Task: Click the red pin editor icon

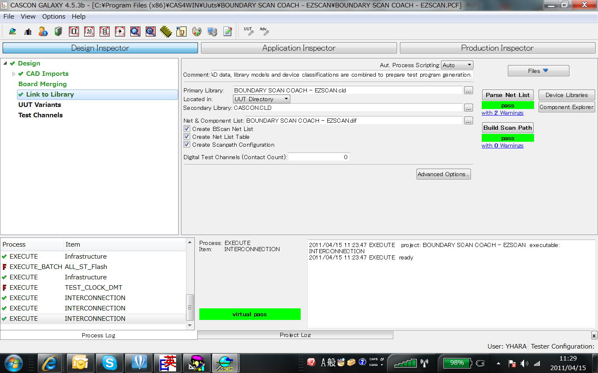Action: (120, 31)
